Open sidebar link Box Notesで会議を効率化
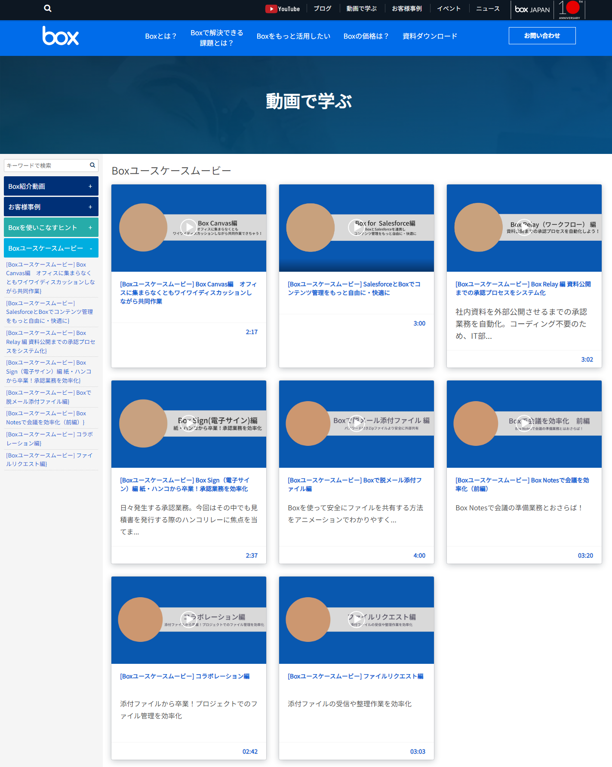 point(46,417)
